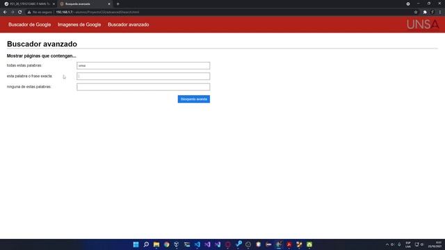Open the green app icon at taskbar end
The width and height of the screenshot is (445, 250).
(x=309, y=244)
